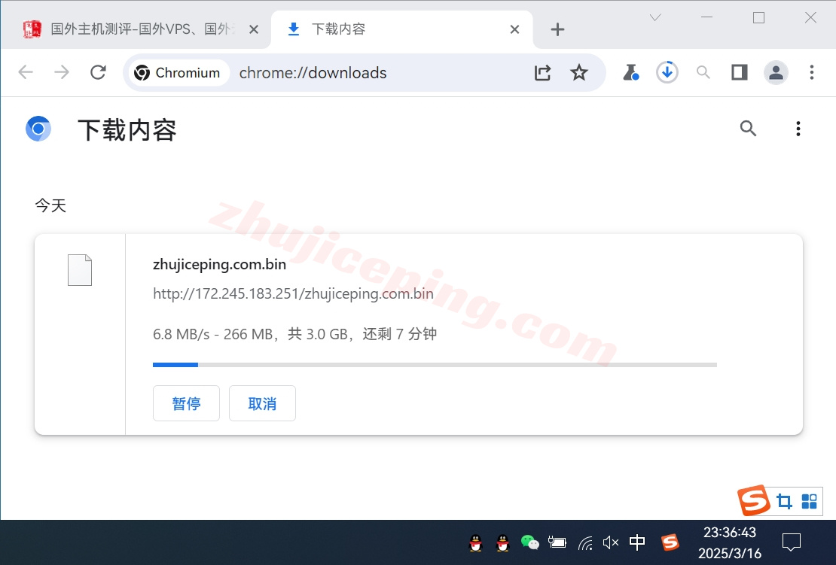Click the Sogou S floating toolbar logo
Image resolution: width=836 pixels, height=565 pixels.
tap(753, 500)
